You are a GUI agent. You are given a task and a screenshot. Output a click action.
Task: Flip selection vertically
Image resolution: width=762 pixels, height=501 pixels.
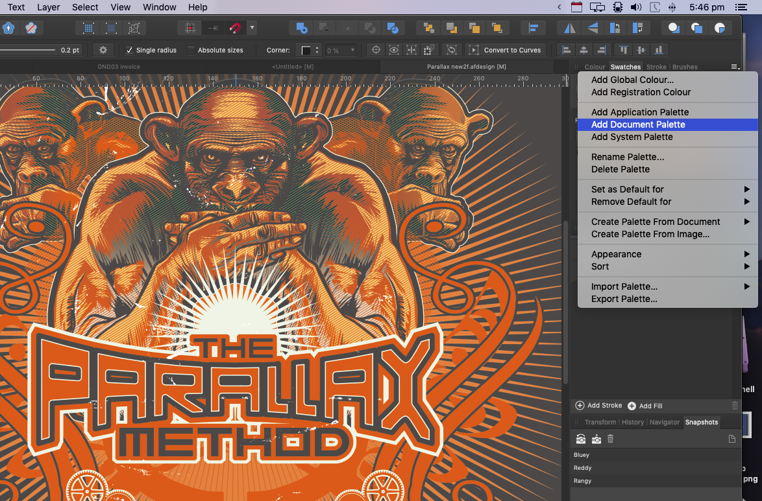[x=593, y=28]
